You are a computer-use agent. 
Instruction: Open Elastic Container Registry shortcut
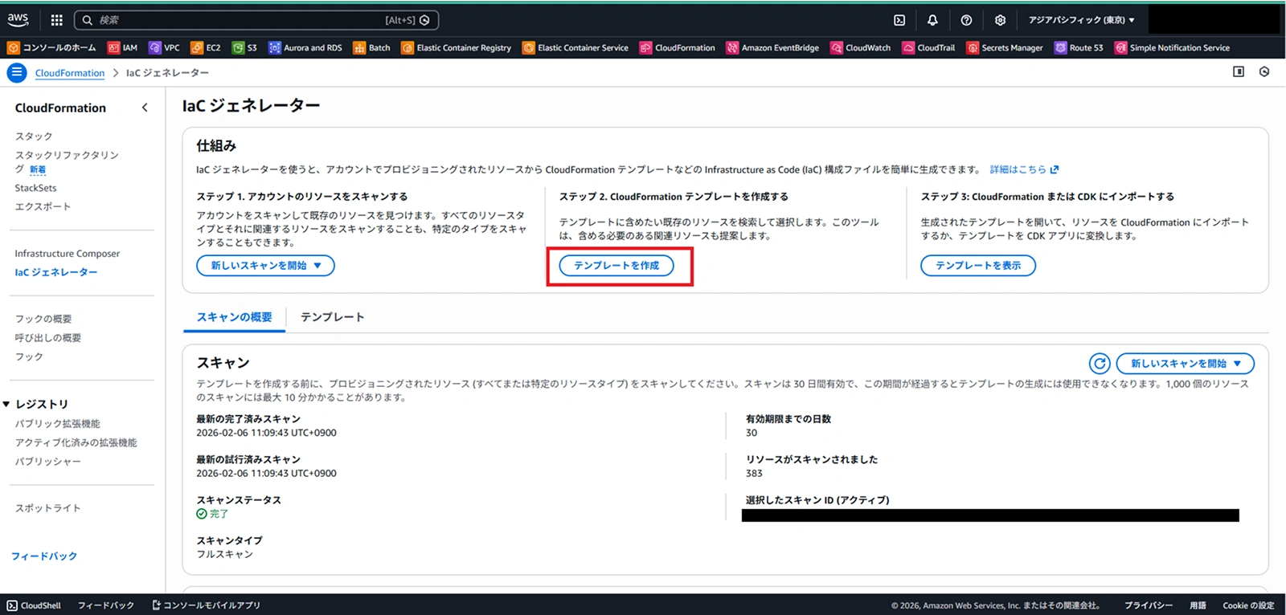point(457,48)
